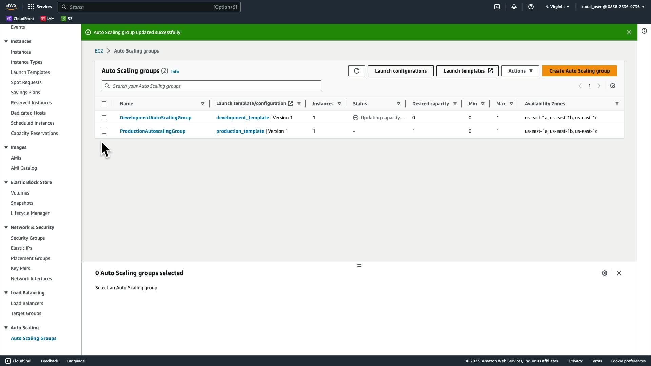Click Create Auto Scaling group button

(x=579, y=71)
